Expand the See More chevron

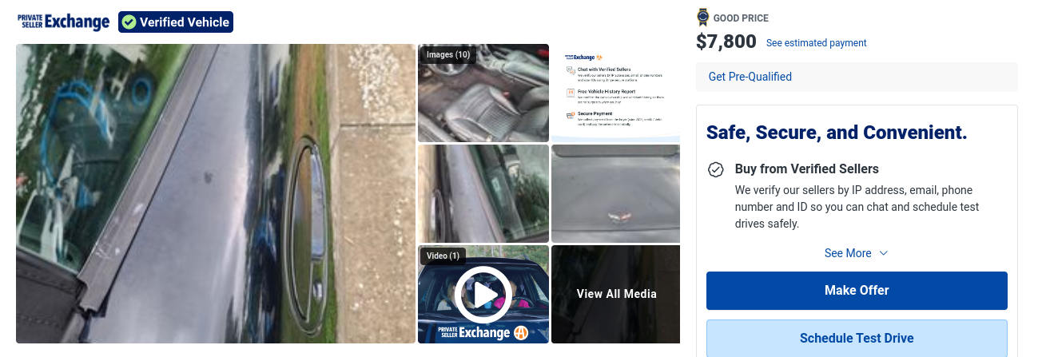(x=883, y=253)
